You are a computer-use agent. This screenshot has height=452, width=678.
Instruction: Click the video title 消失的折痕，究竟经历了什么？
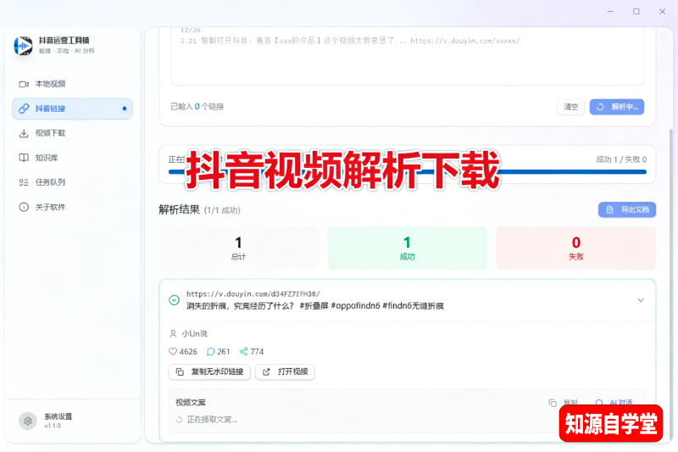(240, 306)
